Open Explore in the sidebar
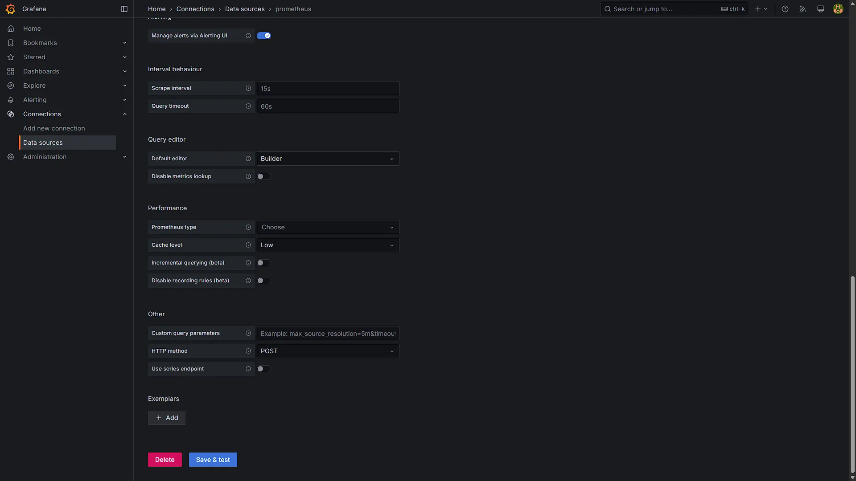 click(34, 86)
